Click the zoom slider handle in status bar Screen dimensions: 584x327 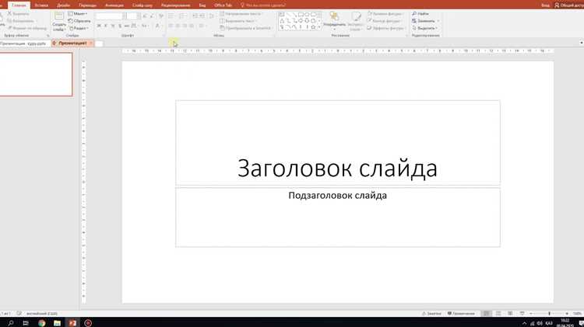pyautogui.click(x=549, y=314)
